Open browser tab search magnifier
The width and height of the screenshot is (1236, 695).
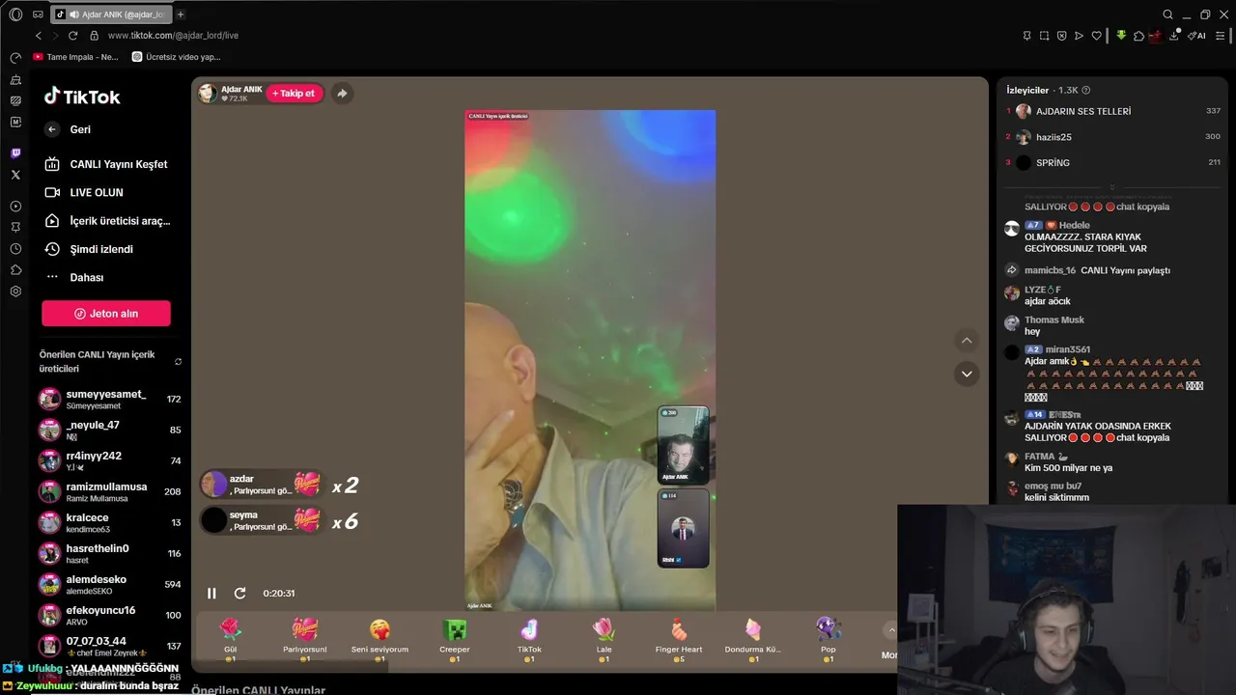tap(1167, 14)
